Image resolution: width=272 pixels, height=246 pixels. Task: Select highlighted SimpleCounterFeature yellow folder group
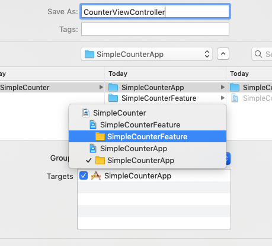148,136
